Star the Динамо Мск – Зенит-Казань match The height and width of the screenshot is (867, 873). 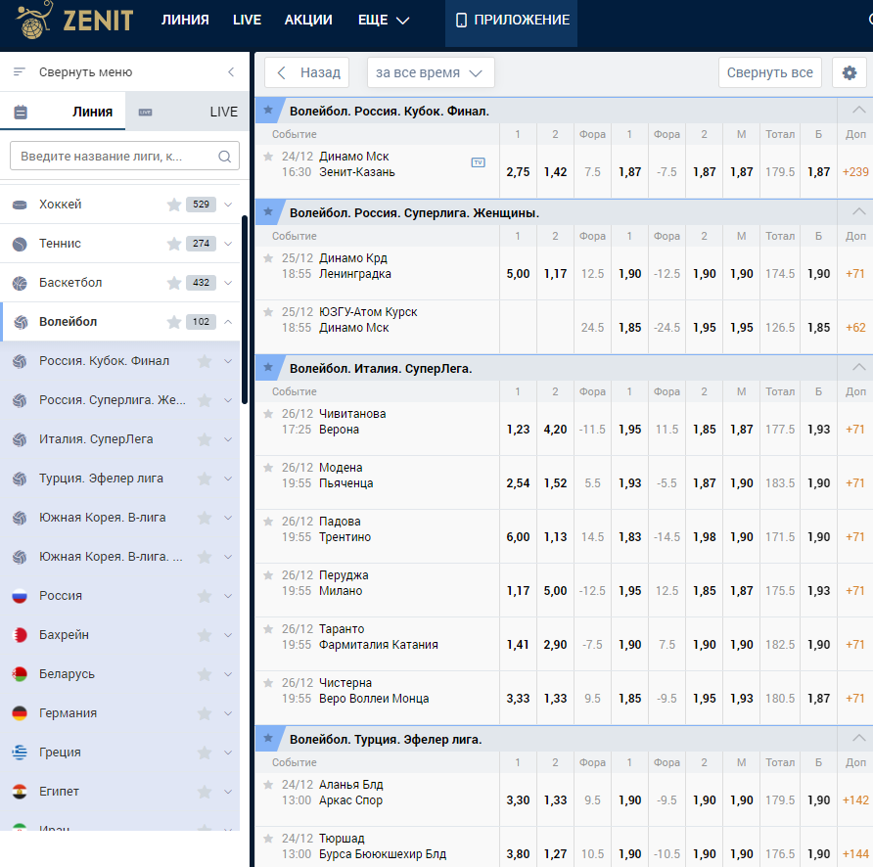[268, 157]
